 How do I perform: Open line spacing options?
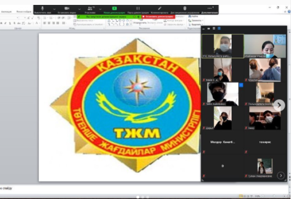pos(69,18)
